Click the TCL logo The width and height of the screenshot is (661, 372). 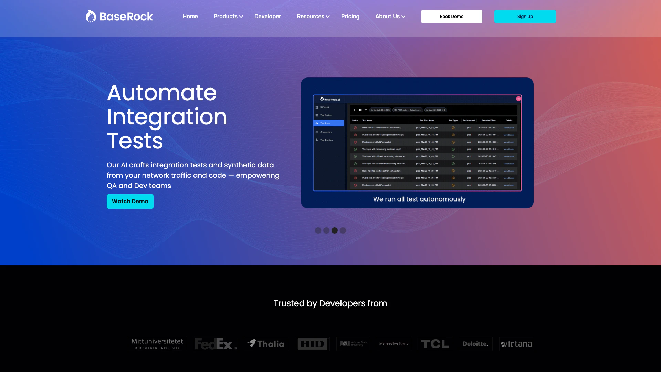pos(435,344)
